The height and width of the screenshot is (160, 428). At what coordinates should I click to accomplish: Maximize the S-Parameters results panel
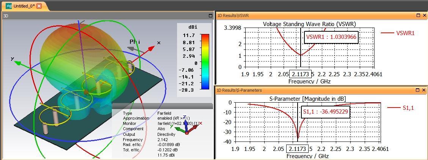pyautogui.click(x=417, y=90)
